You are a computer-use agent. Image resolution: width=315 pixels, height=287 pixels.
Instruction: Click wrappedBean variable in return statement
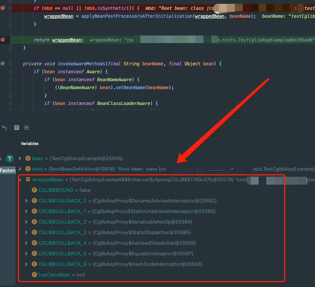tap(67, 40)
